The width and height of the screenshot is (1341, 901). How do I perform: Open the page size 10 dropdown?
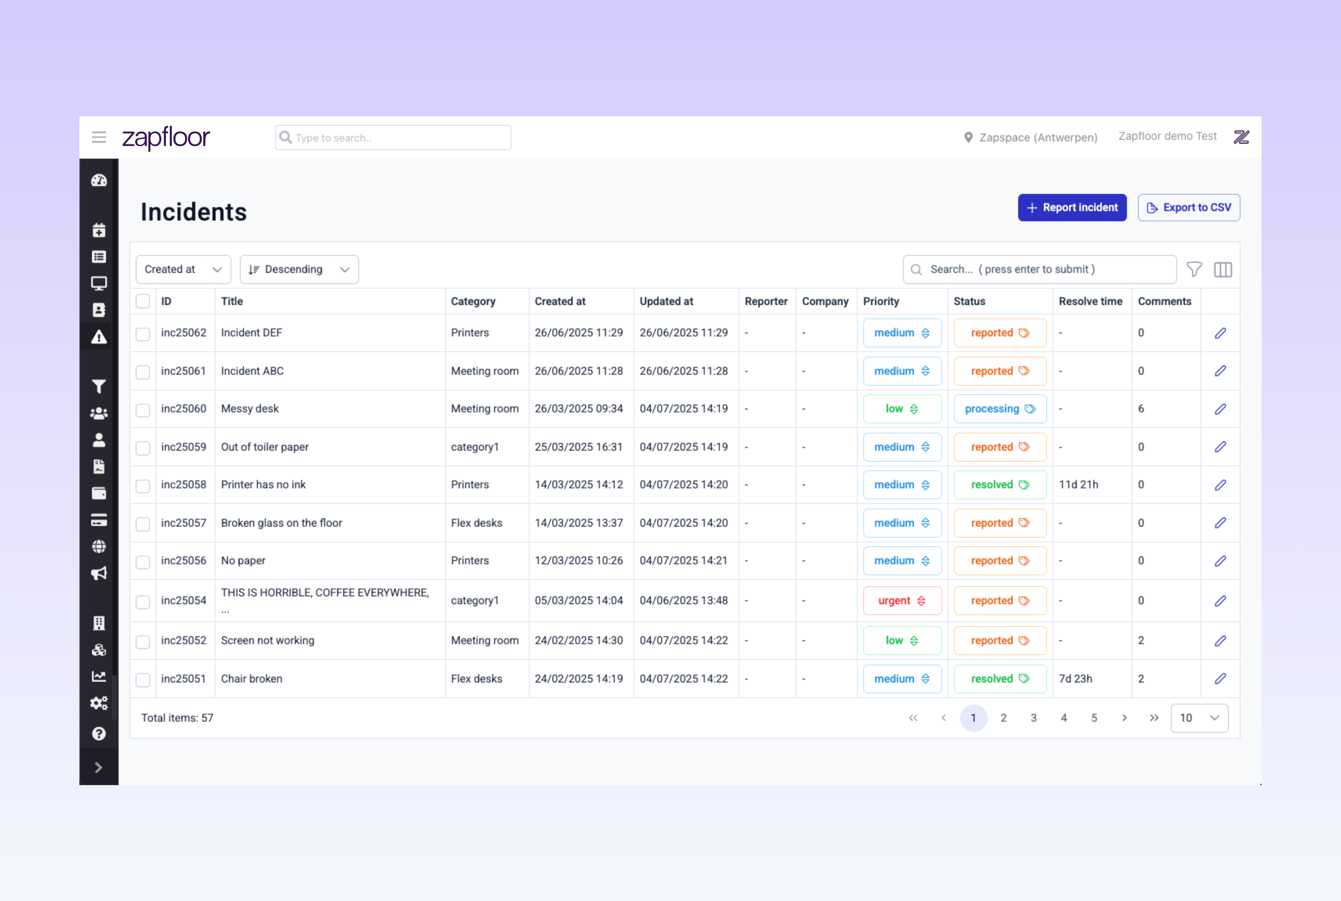click(x=1199, y=718)
